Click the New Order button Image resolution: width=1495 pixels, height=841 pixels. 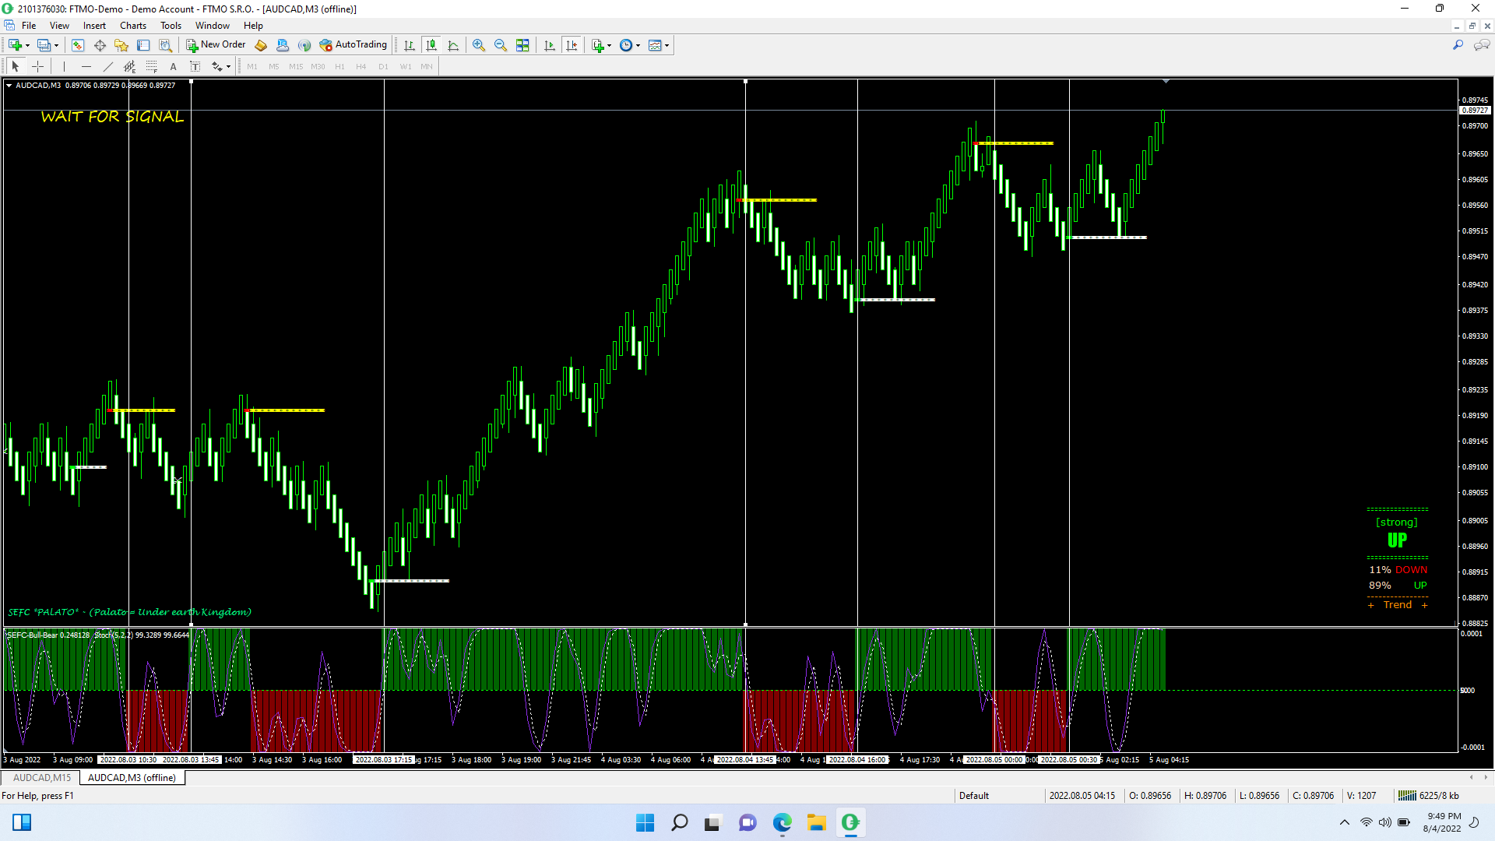(216, 45)
